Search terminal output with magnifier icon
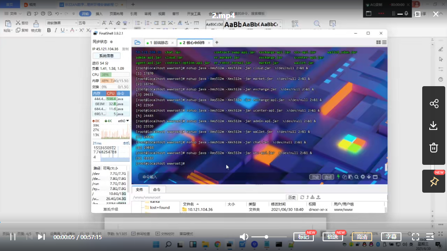Screen dimensions: 447x251 pos(356,177)
